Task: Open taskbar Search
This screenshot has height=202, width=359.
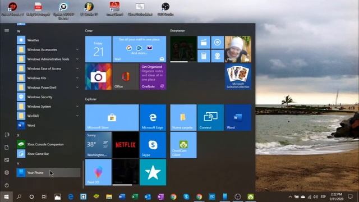Action: point(19,197)
